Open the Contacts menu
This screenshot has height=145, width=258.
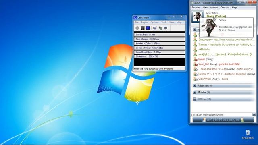click(225, 8)
